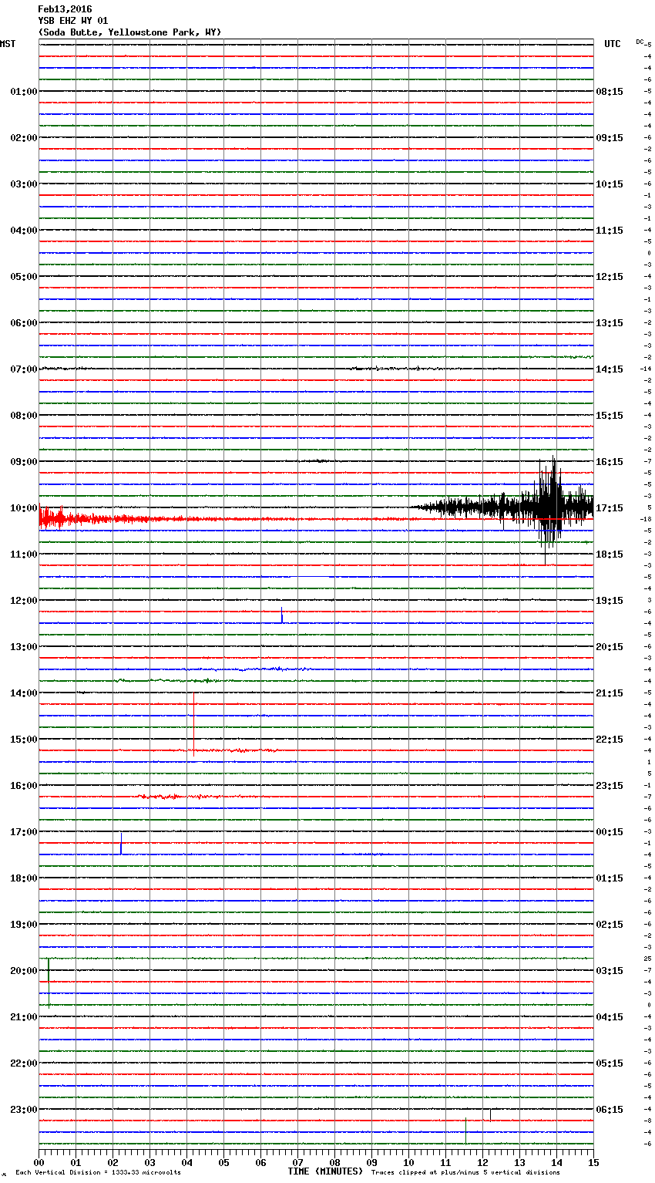
Task: Click the 15 minute tick on x-axis
Action: coord(593,1162)
